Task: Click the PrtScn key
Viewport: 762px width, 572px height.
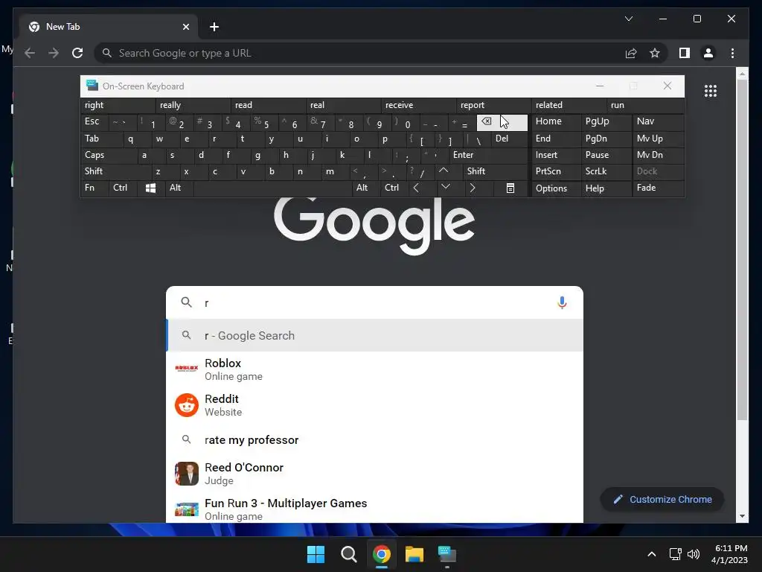Action: point(556,172)
